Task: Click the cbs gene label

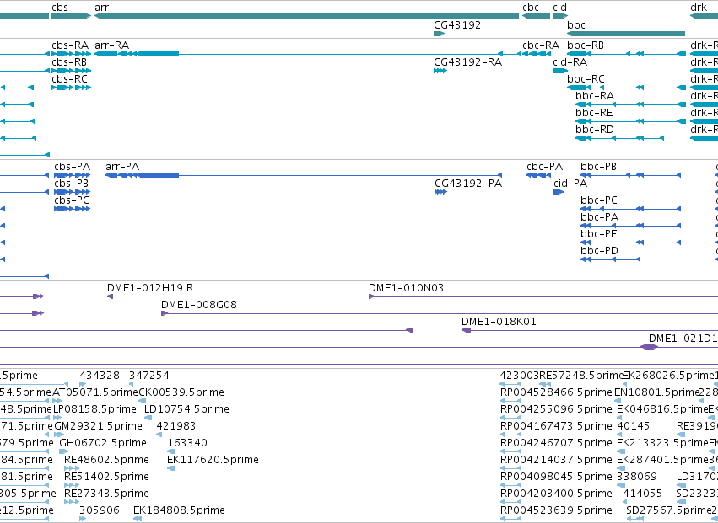Action: click(x=60, y=8)
